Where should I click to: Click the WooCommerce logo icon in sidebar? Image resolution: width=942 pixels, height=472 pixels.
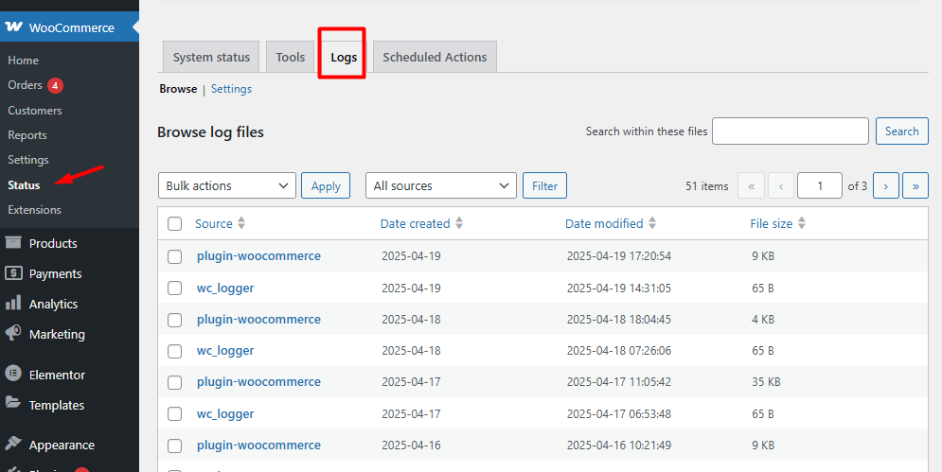click(13, 27)
